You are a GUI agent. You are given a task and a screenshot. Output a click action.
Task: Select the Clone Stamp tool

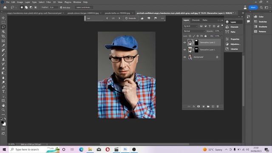coord(3,59)
